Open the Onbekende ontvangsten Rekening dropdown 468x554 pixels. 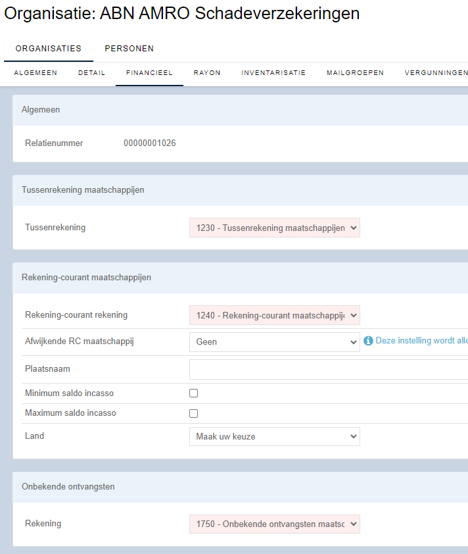(x=275, y=524)
